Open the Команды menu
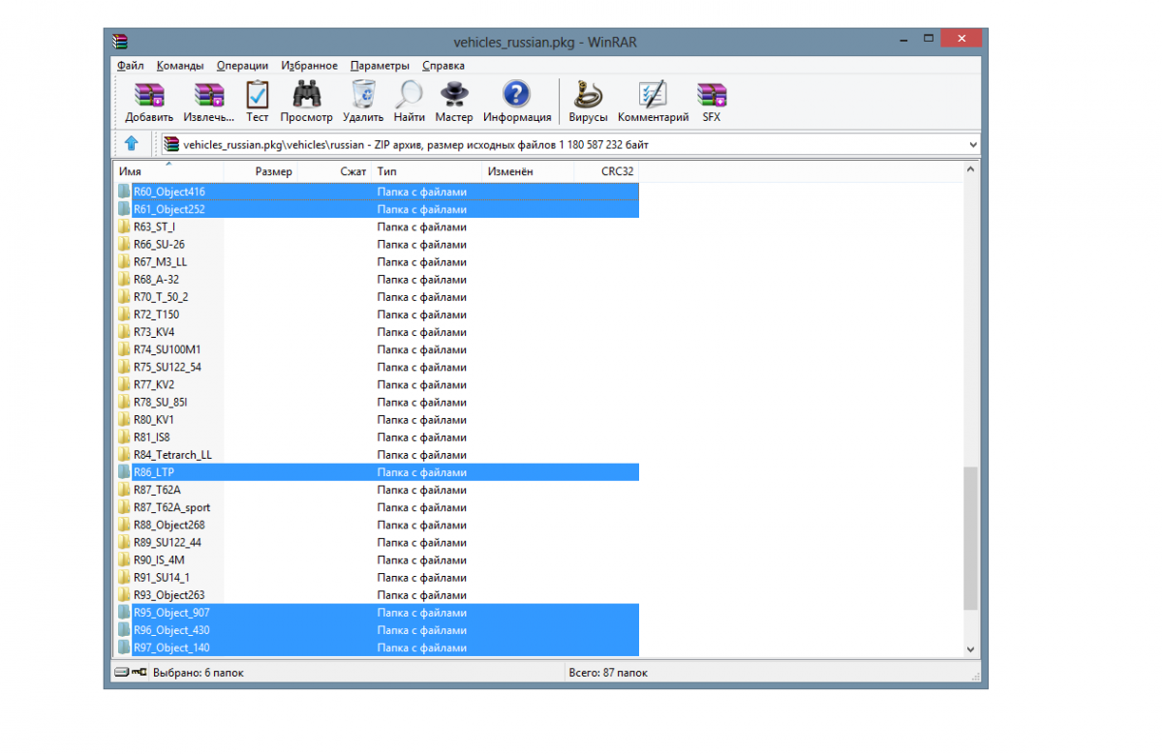Viewport: 1162px width, 754px height. [x=180, y=66]
